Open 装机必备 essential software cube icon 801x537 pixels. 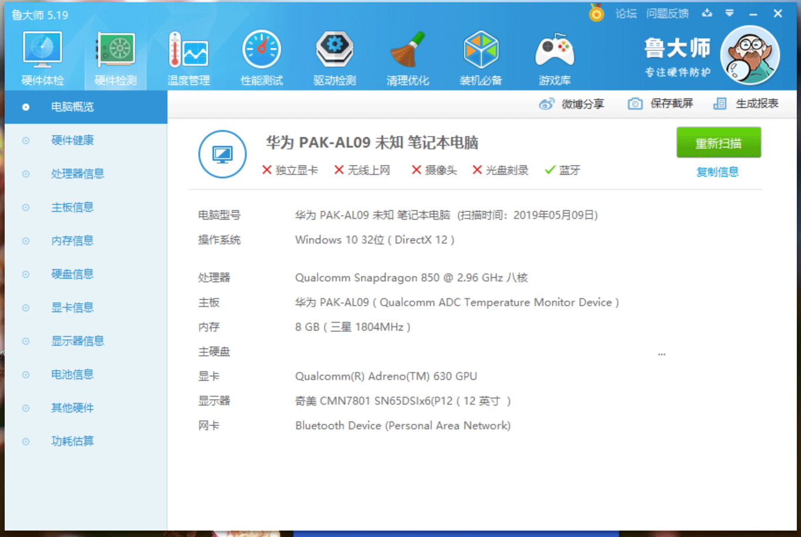[481, 58]
